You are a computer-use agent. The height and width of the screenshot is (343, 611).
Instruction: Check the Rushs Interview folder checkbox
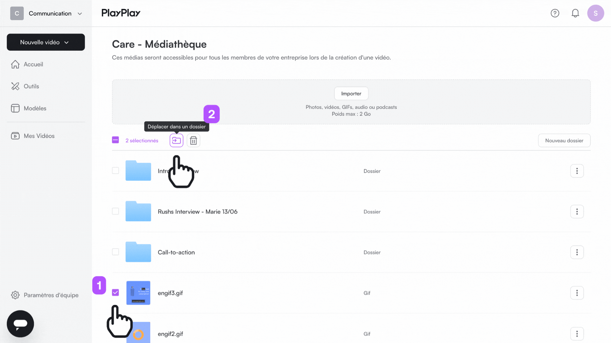(x=116, y=211)
